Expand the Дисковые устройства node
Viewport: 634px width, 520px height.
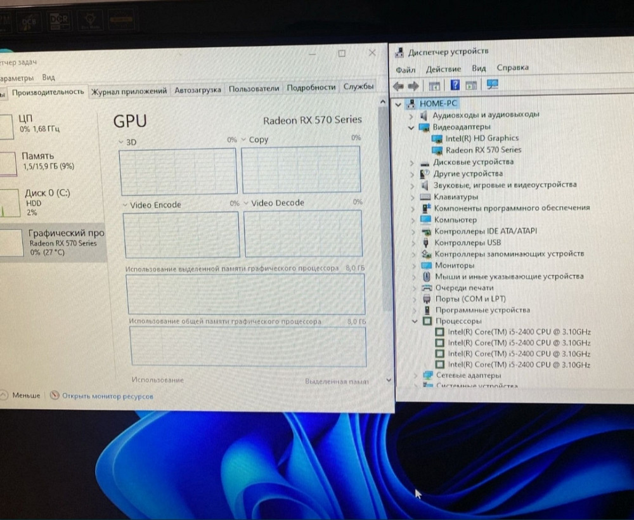tap(412, 162)
